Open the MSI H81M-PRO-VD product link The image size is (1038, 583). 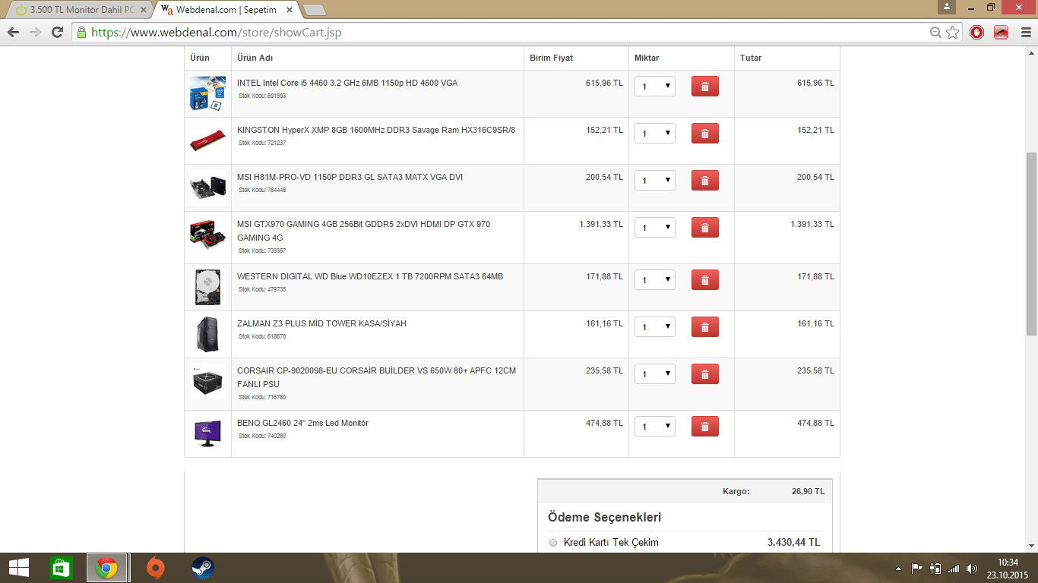coord(350,177)
